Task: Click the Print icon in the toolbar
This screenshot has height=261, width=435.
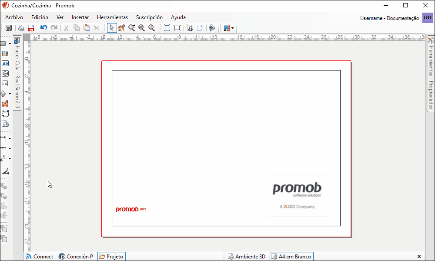Action: [21, 28]
